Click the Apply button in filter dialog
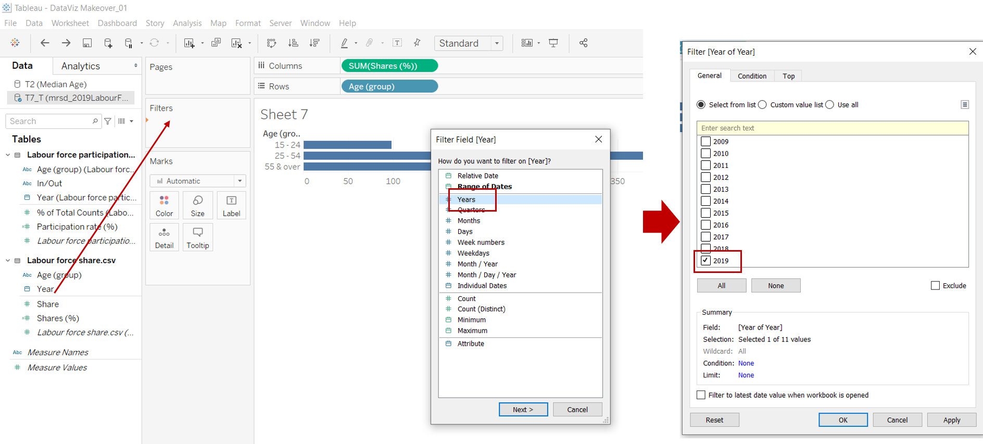Viewport: 983px width, 444px height. point(951,420)
